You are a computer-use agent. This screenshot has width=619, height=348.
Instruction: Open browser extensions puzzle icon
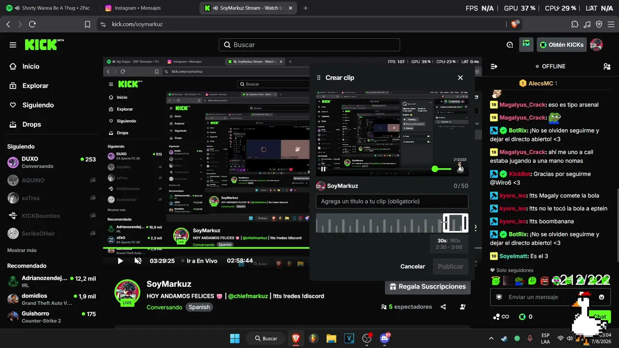(x=575, y=24)
